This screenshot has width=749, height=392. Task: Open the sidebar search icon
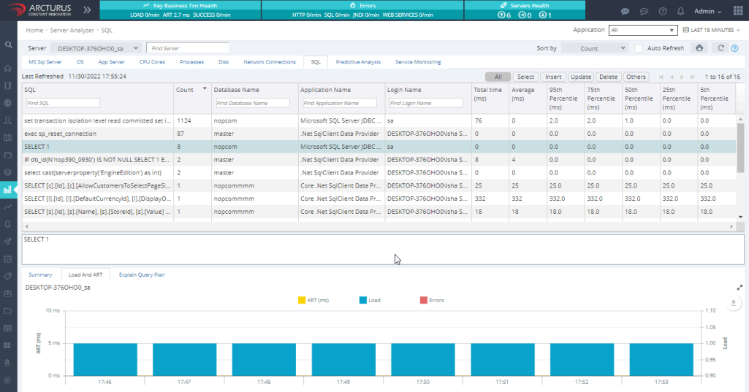8,45
